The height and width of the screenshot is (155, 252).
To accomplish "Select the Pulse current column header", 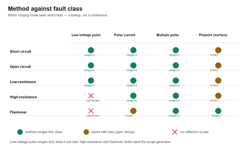I will [x=125, y=35].
